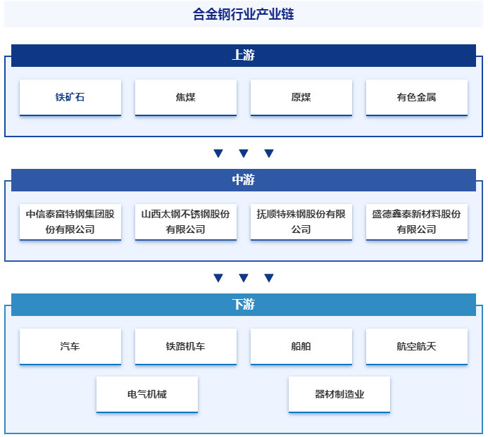Image resolution: width=488 pixels, height=437 pixels.
Task: Open the 铁矿石 card
Action: 70,98
